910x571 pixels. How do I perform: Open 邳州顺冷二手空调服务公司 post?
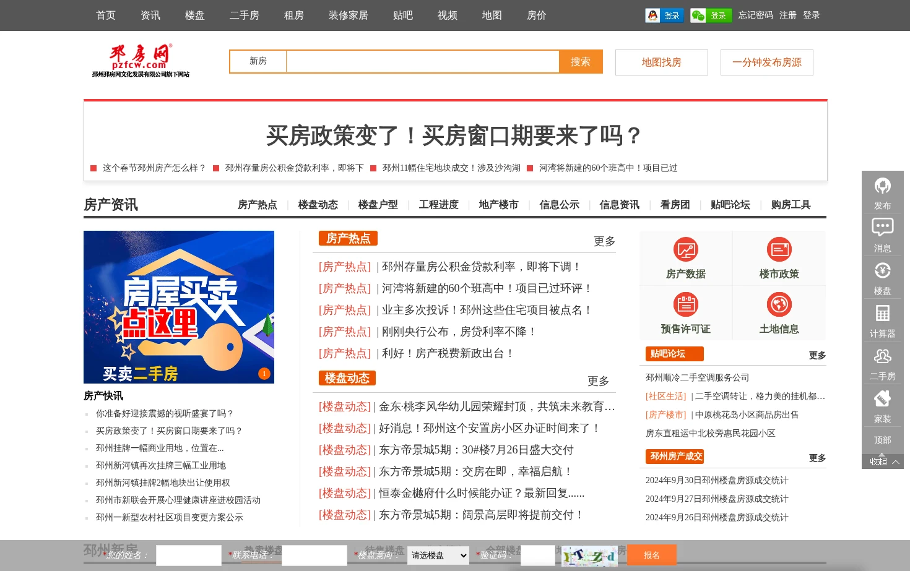[697, 377]
